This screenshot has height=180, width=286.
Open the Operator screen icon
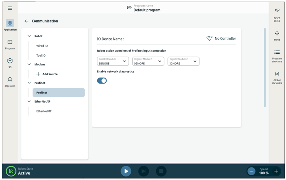[x=10, y=80]
